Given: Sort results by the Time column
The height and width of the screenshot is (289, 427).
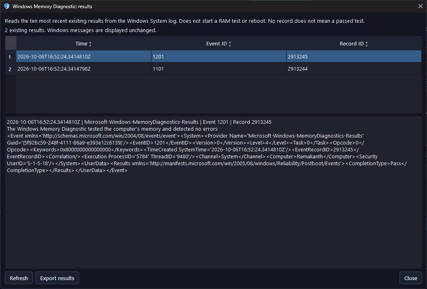Looking at the screenshot, I should pyautogui.click(x=84, y=43).
